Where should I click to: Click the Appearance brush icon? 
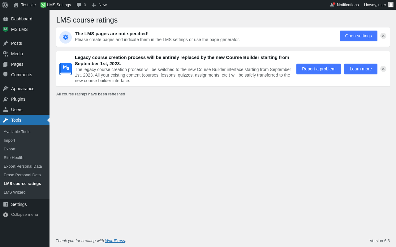6,89
